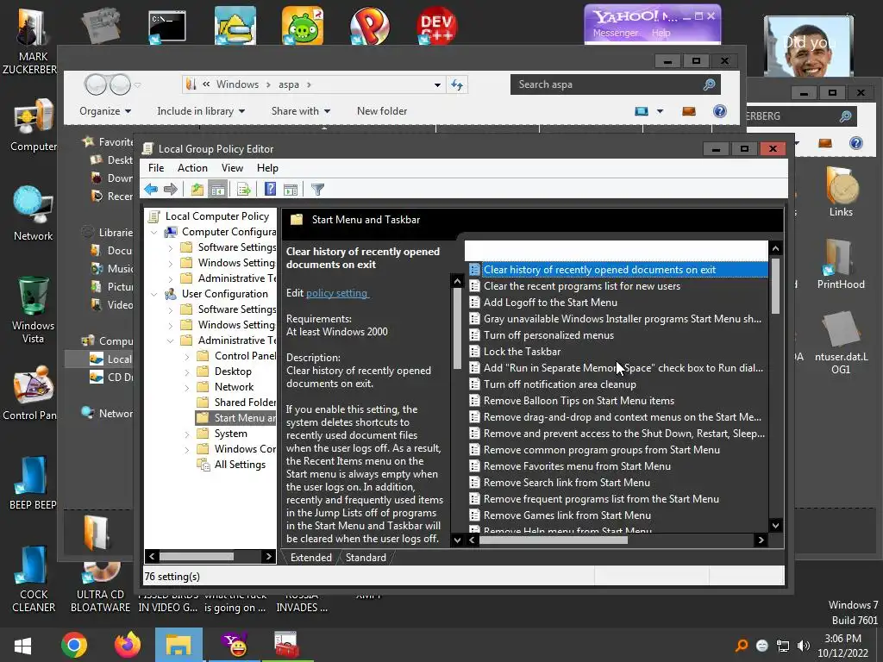Click the Search aspa input field

pyautogui.click(x=608, y=85)
